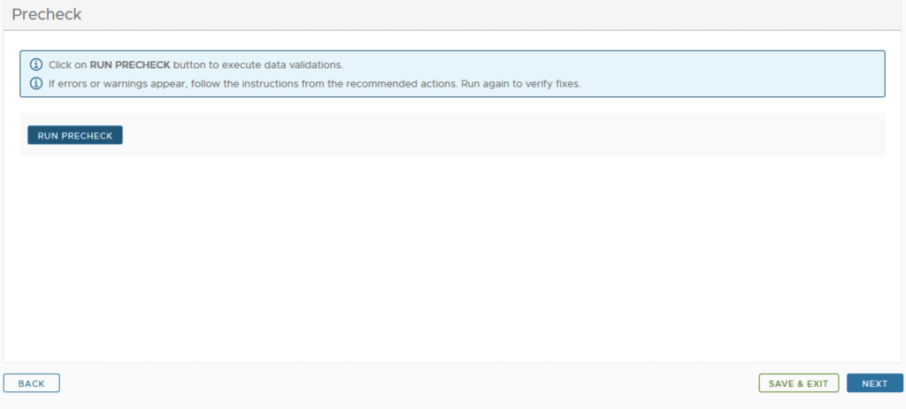Proceed with the NEXT button

(874, 383)
